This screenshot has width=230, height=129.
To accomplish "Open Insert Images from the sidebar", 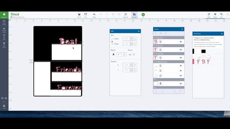I will (4, 22).
